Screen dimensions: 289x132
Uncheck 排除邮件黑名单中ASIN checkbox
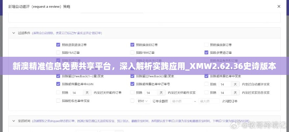[x=58, y=84]
